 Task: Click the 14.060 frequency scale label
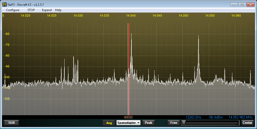point(236,16)
